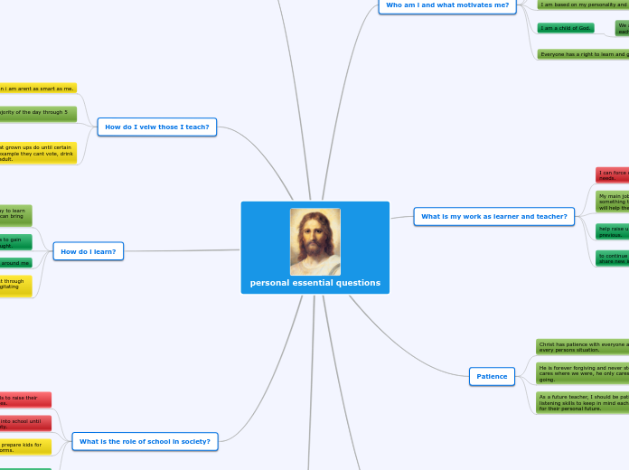Click the green "I am a child of God." note
The image size is (629, 470).
point(566,28)
